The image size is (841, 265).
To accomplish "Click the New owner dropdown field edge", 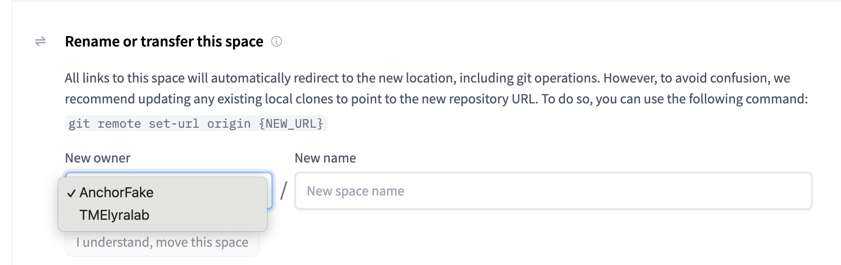I will (270, 191).
